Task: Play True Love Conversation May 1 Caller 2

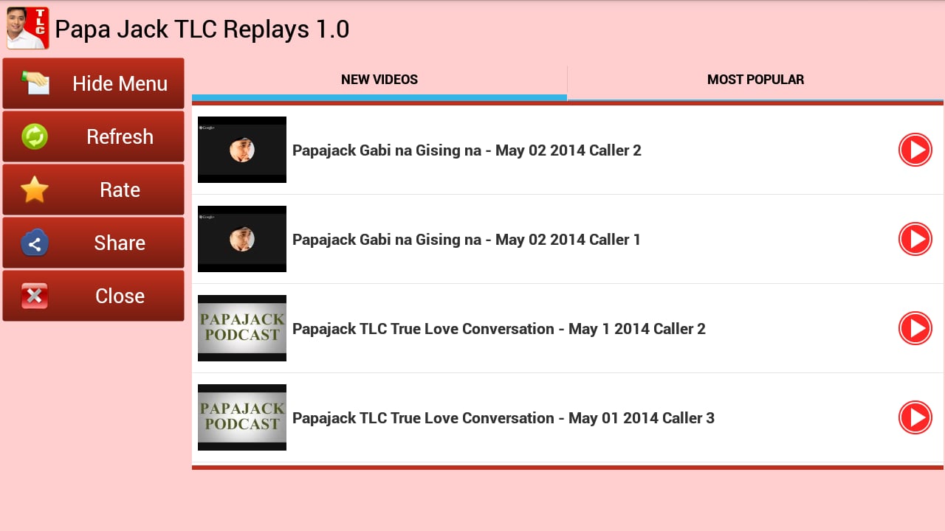Action: tap(915, 328)
